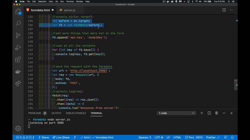Open the Extensions view
This screenshot has width=250, height=140.
point(18,59)
